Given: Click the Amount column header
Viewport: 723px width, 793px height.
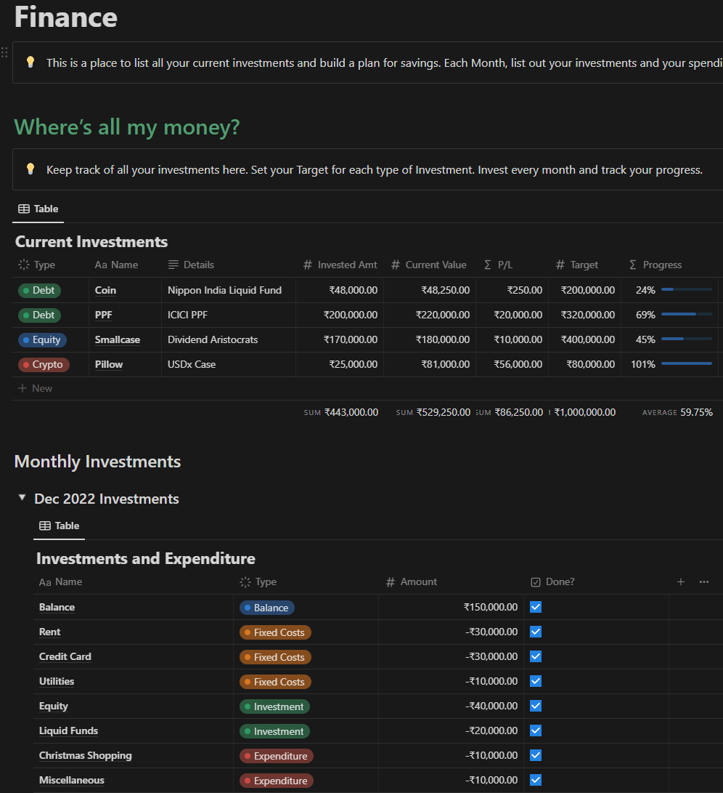Looking at the screenshot, I should [x=412, y=582].
